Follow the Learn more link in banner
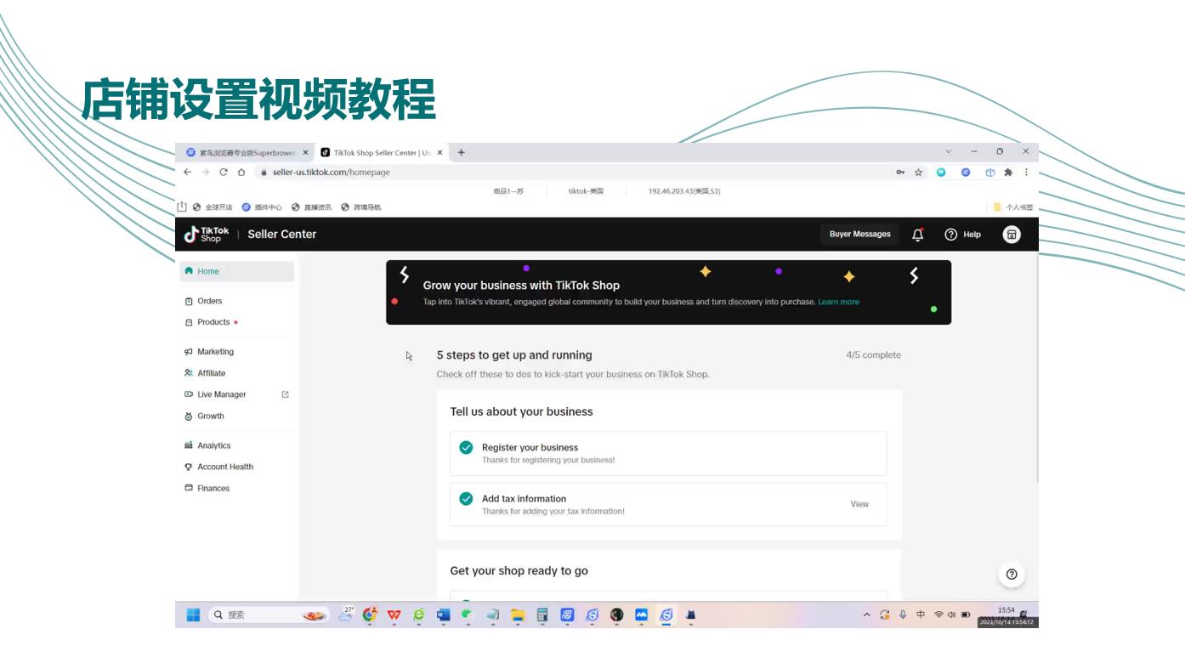The width and height of the screenshot is (1185, 663). (838, 302)
